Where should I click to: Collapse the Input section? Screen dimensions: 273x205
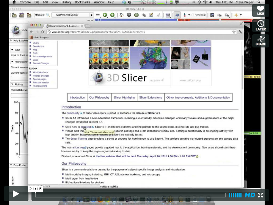pyautogui.click(x=13, y=50)
